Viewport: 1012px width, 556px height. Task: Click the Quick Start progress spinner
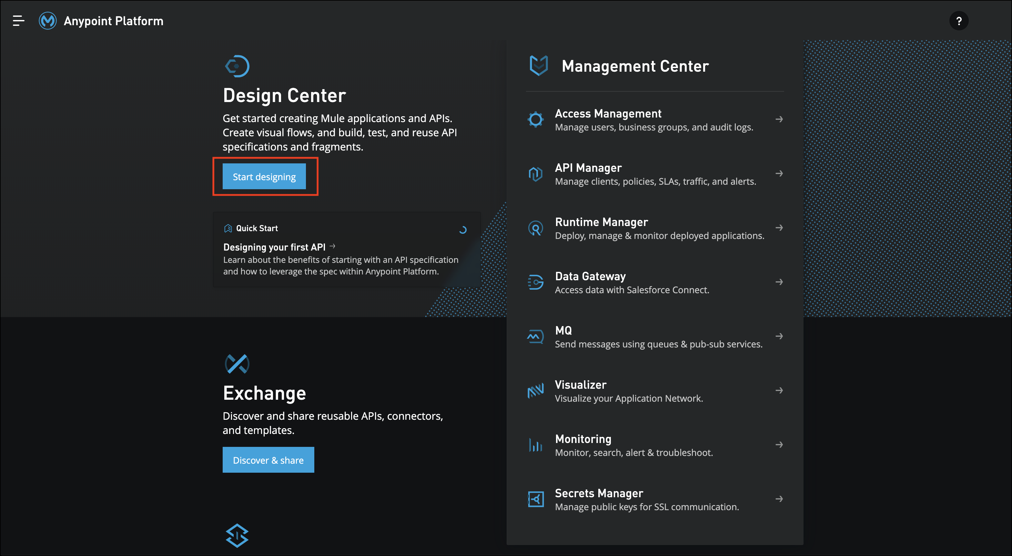pos(463,230)
